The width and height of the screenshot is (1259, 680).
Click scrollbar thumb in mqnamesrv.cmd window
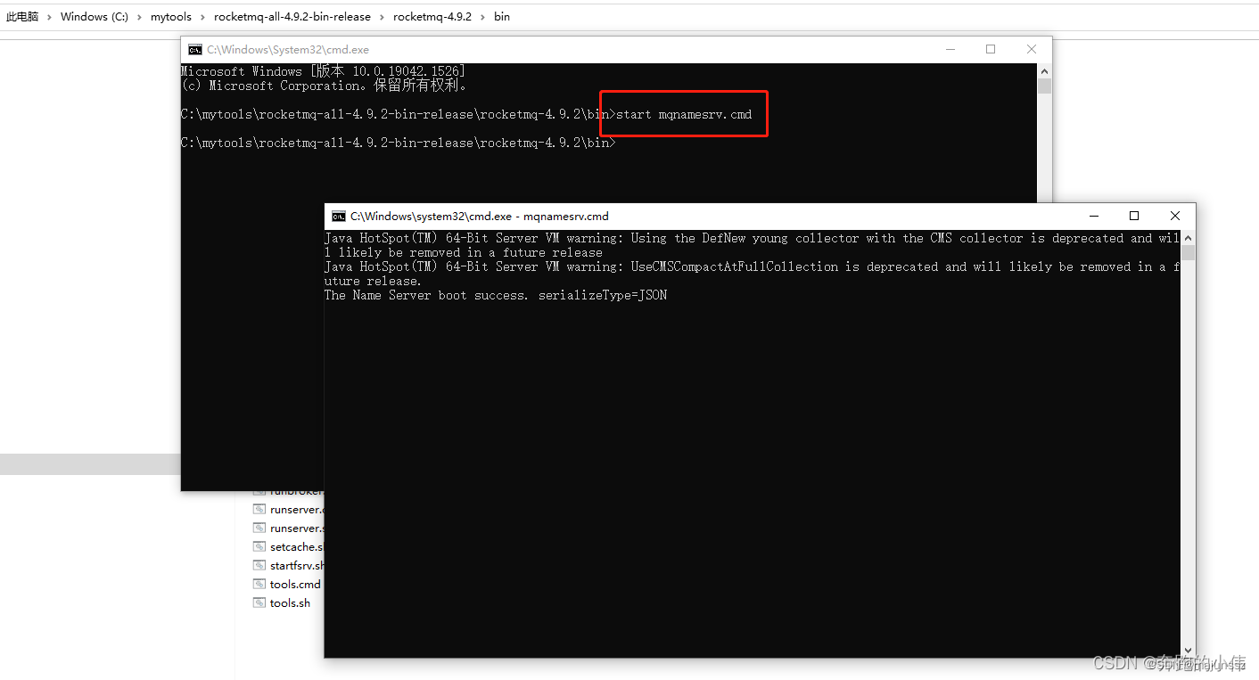coord(1188,253)
